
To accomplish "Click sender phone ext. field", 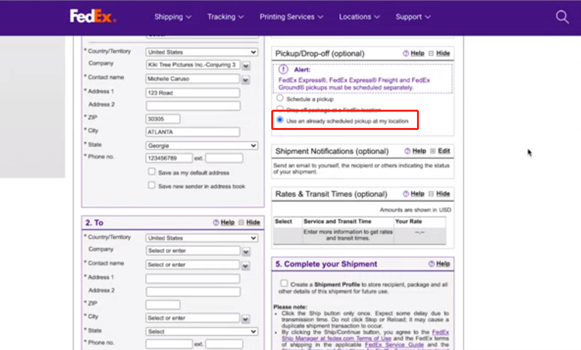I will click(224, 158).
